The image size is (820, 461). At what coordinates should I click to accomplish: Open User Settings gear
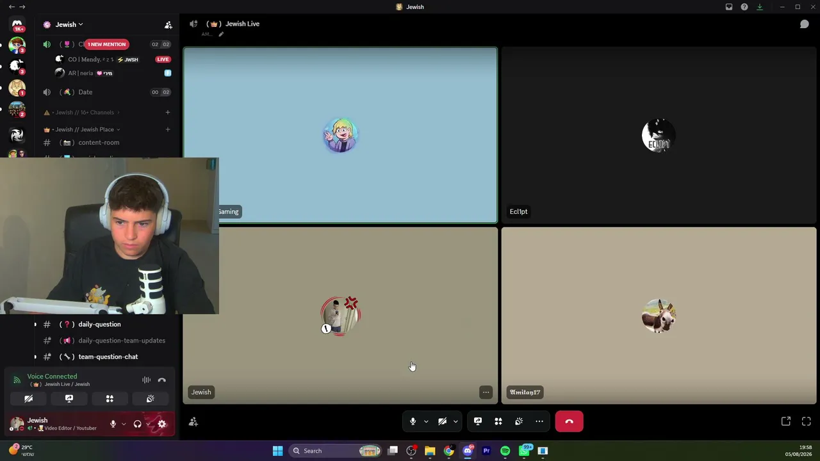(x=162, y=424)
